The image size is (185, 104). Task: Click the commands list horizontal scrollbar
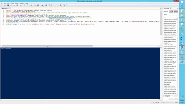tap(170, 96)
